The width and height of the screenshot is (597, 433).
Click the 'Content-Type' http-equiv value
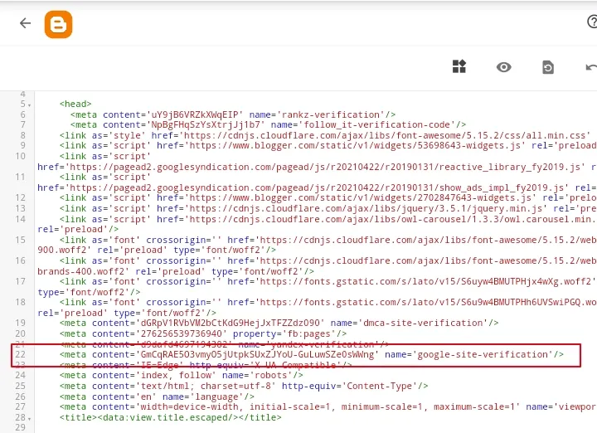[379, 387]
